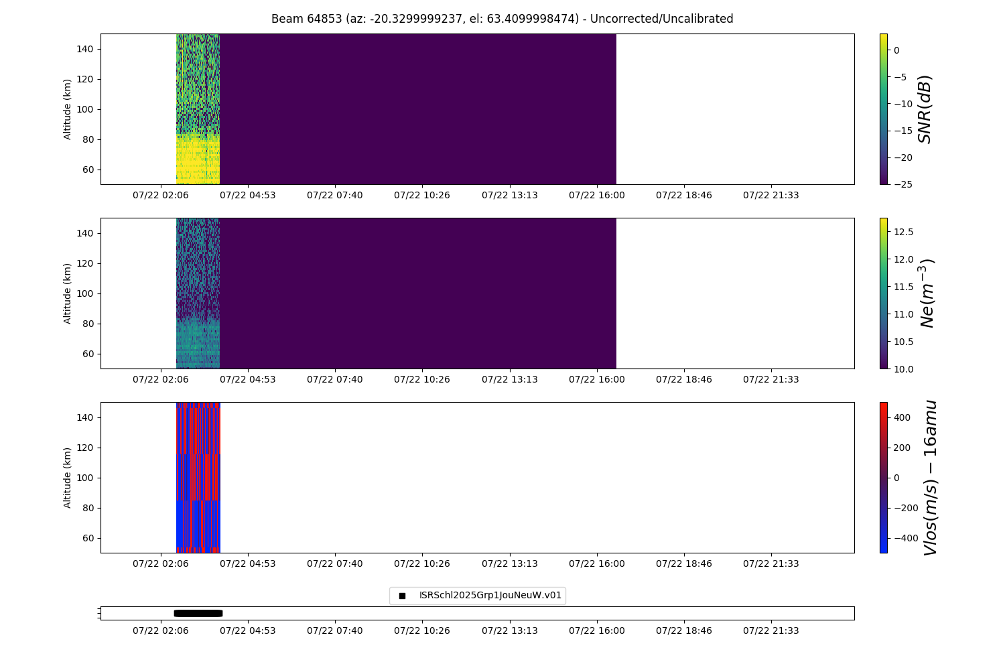Click the Ne(m⁻³) colorbar label text
This screenshot has width=1005, height=670.
(927, 293)
